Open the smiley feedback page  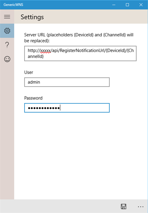pyautogui.click(x=7, y=59)
